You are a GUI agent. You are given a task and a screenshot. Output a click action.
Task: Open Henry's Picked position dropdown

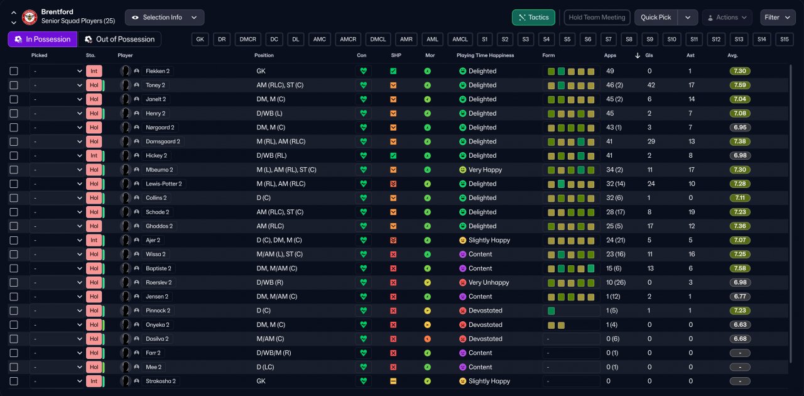(x=57, y=114)
